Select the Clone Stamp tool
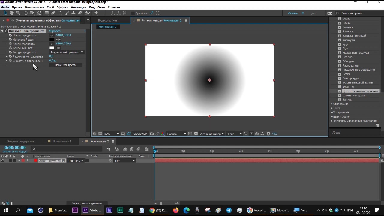Screen dimensions: 384x216 click(x=73, y=13)
